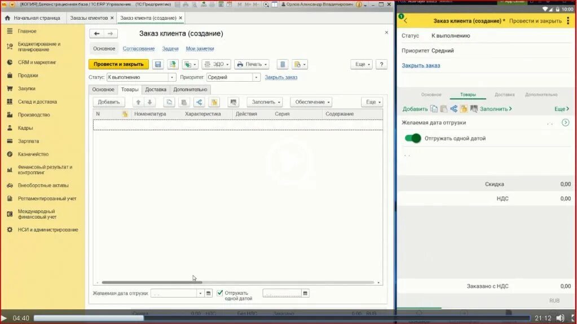Click Добавить button in goods table
Viewport: 577px width, 324px height.
point(108,102)
